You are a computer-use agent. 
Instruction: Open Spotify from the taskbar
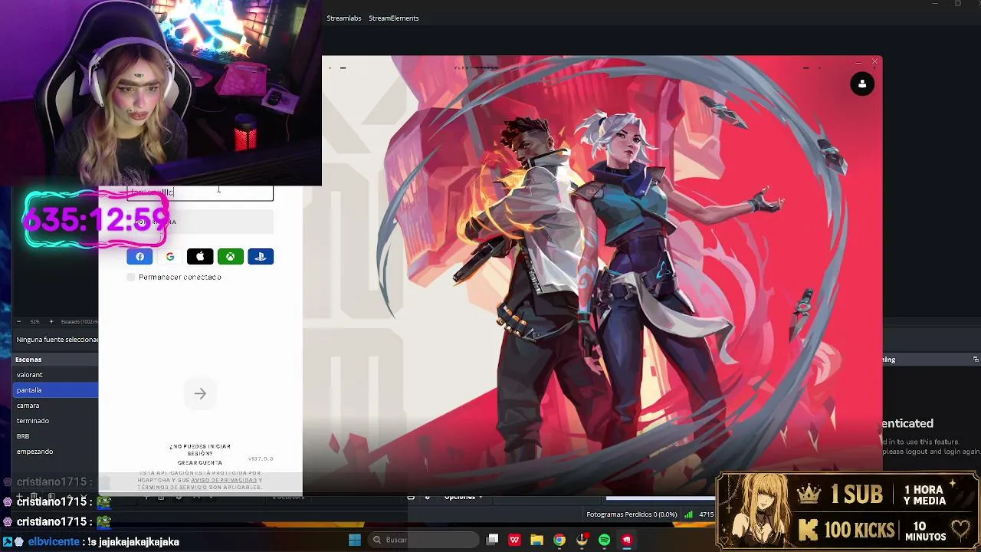pos(604,540)
